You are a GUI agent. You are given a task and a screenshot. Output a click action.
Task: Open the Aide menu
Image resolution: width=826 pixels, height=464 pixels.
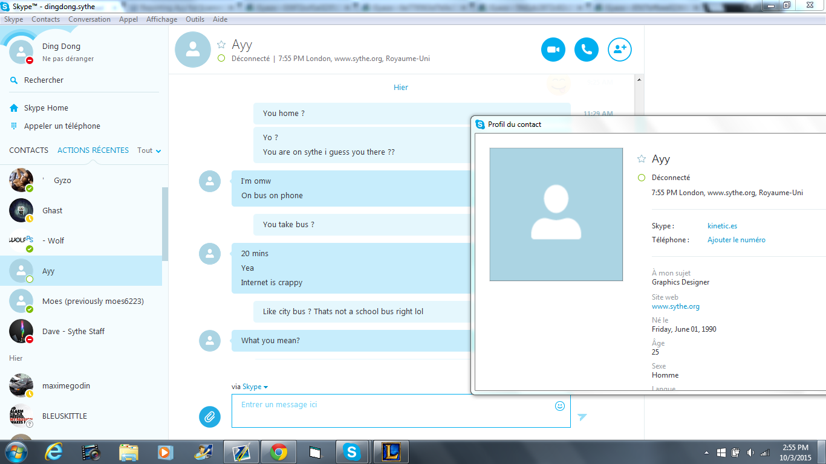coord(220,19)
